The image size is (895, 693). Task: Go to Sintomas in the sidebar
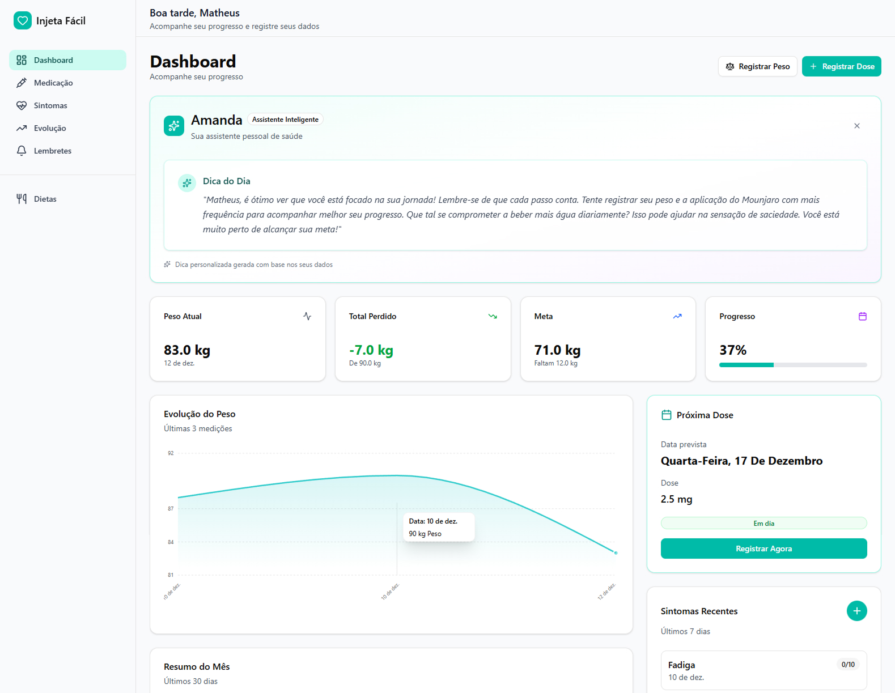50,105
